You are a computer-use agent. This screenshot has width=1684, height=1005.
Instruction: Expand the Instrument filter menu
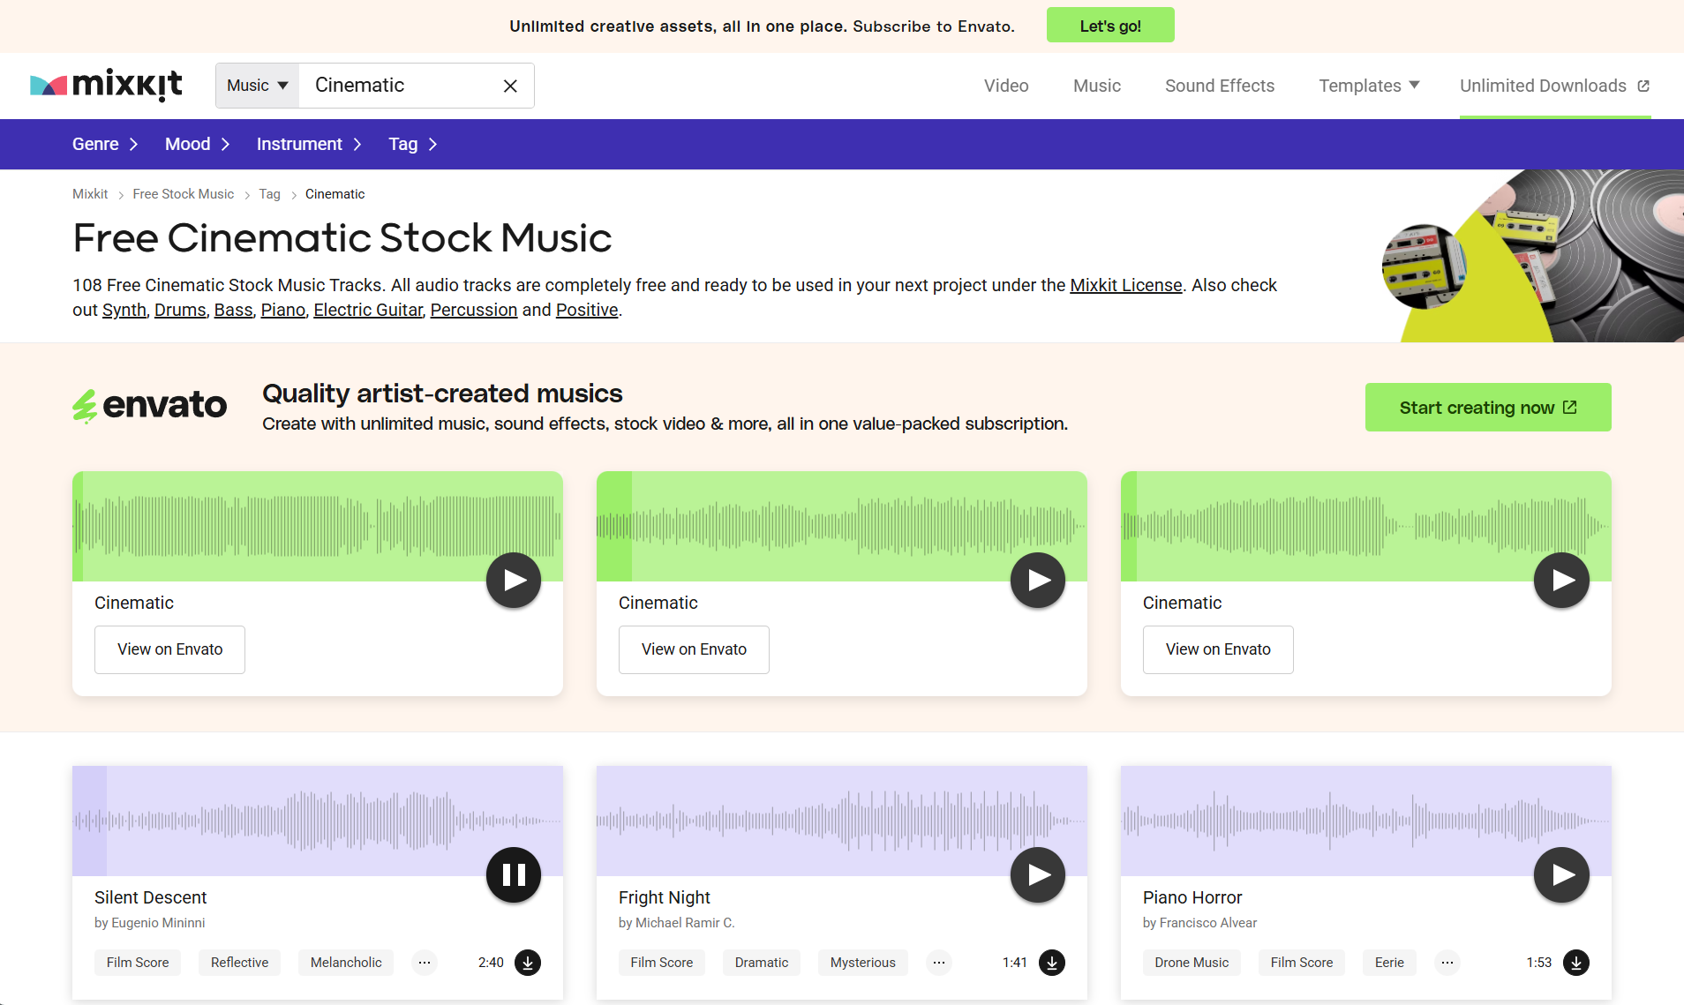(x=310, y=144)
